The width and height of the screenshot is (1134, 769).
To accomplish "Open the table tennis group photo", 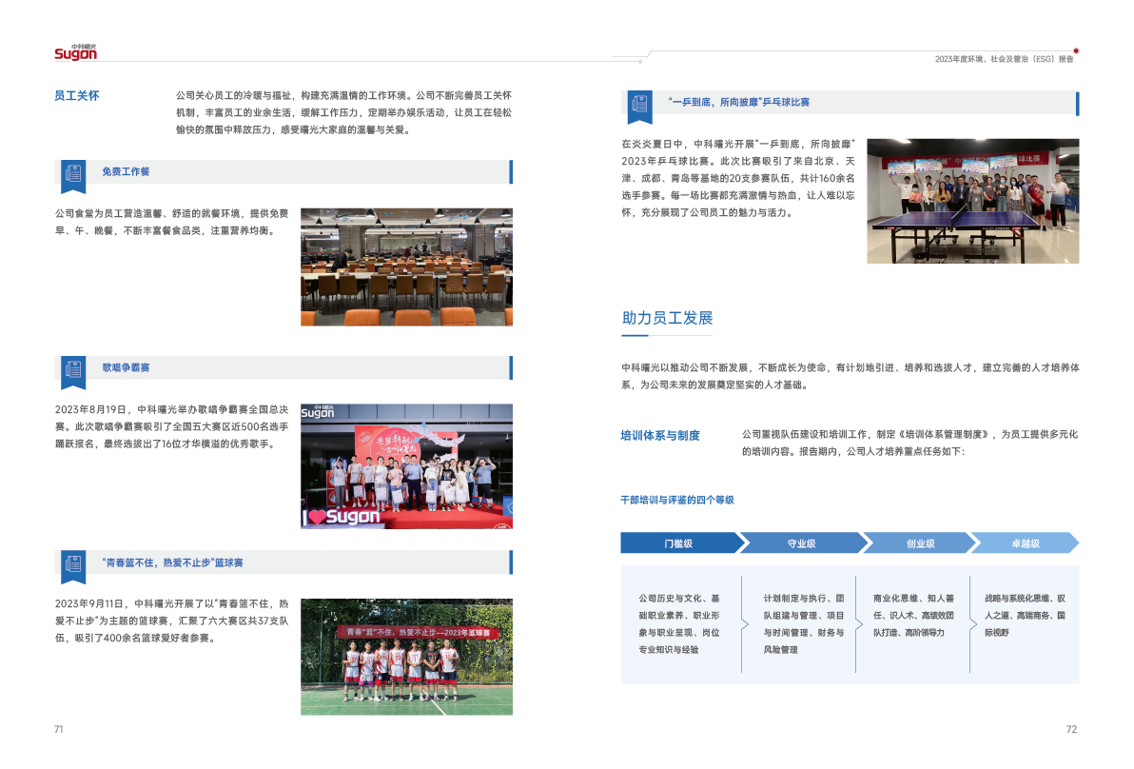I will (x=972, y=200).
